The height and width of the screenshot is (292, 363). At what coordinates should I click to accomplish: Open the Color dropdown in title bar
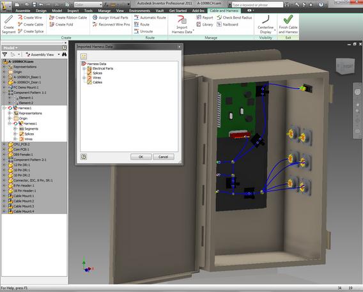88,4
